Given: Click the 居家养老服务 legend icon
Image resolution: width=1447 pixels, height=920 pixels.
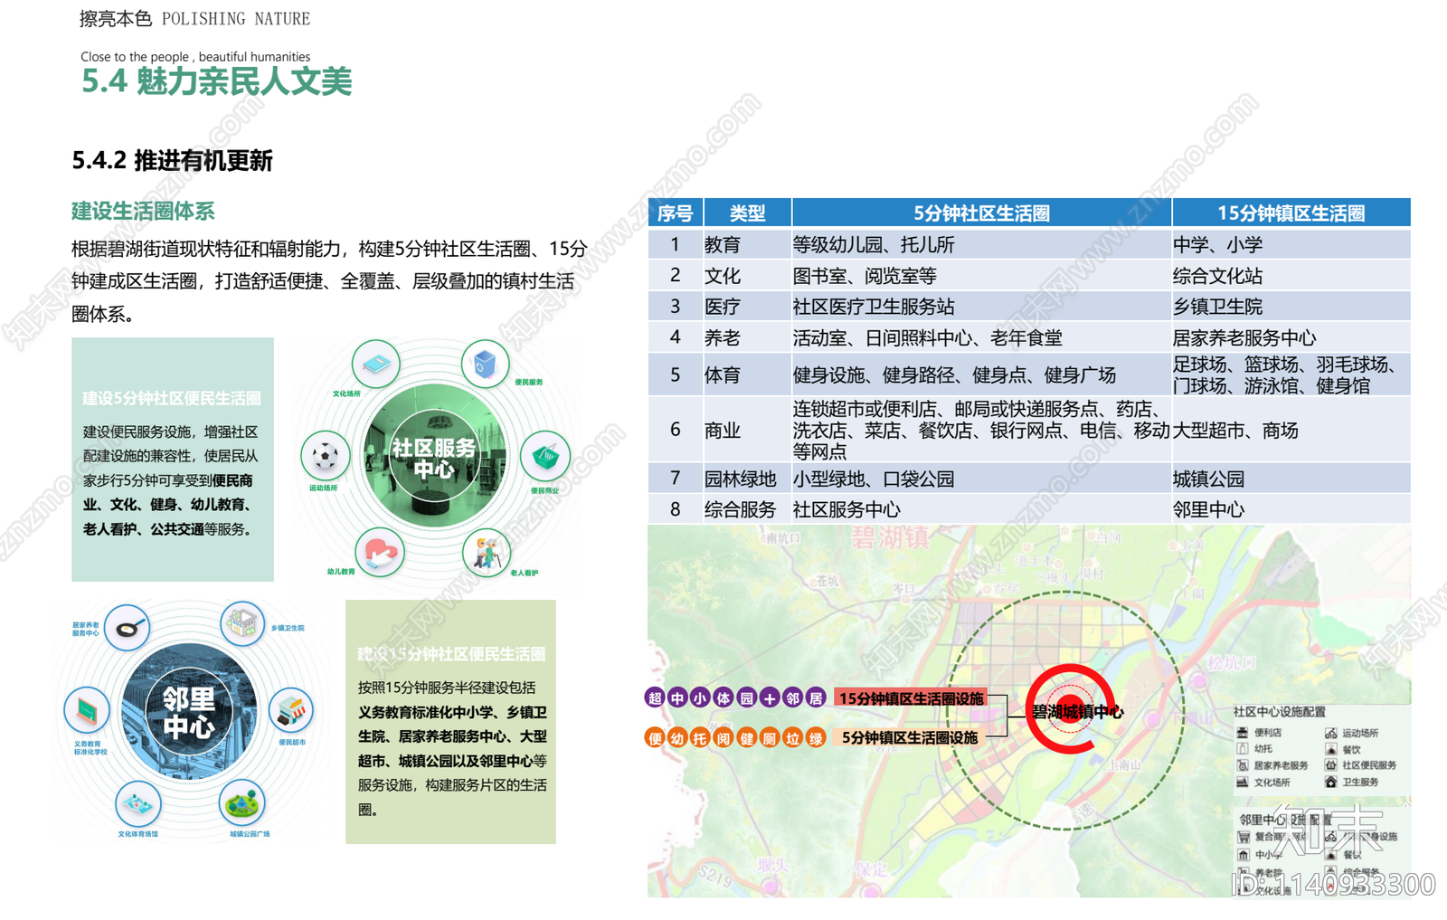Looking at the screenshot, I should pyautogui.click(x=1243, y=765).
